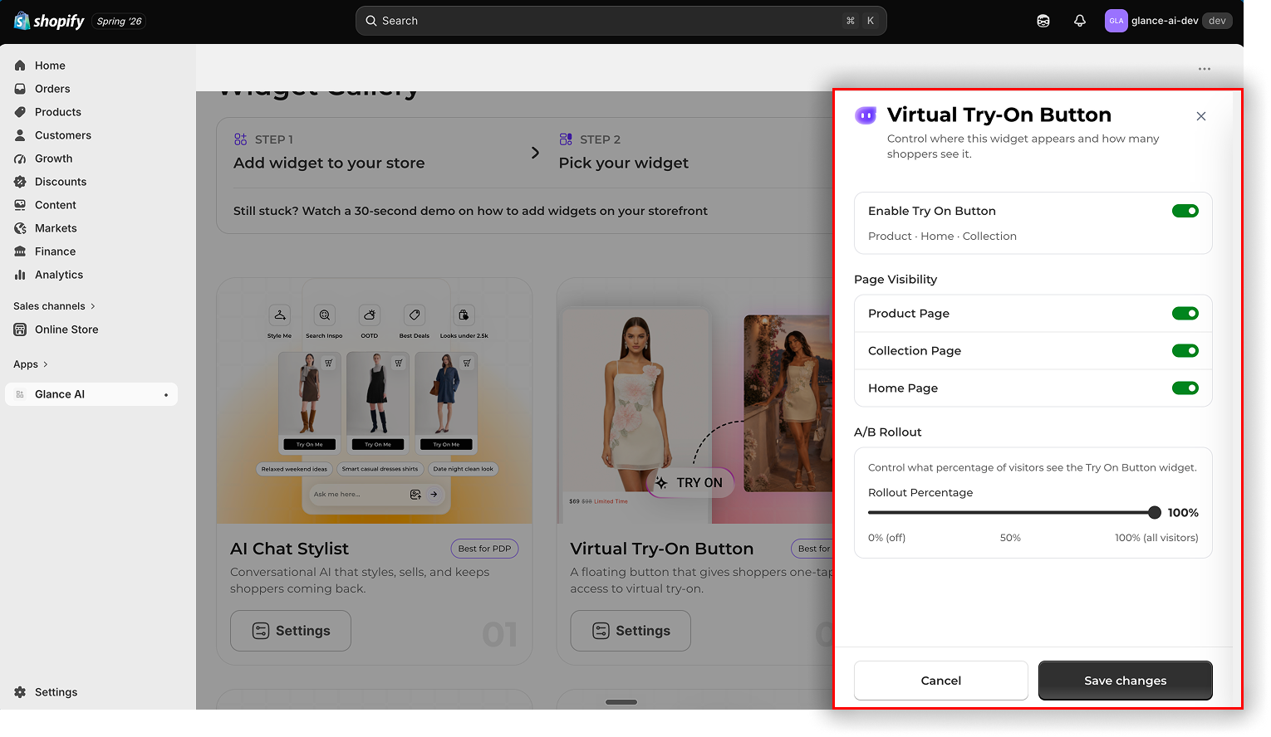This screenshot has width=1271, height=737.
Task: Click the '50%' slider label
Action: point(1010,538)
